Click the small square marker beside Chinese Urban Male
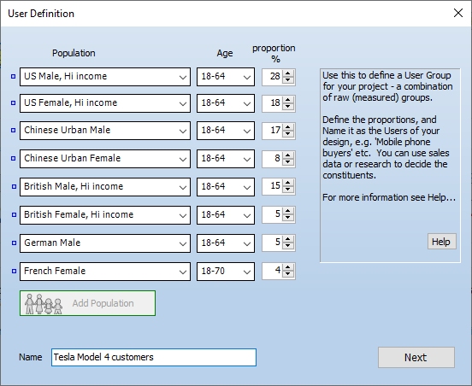 [x=13, y=130]
